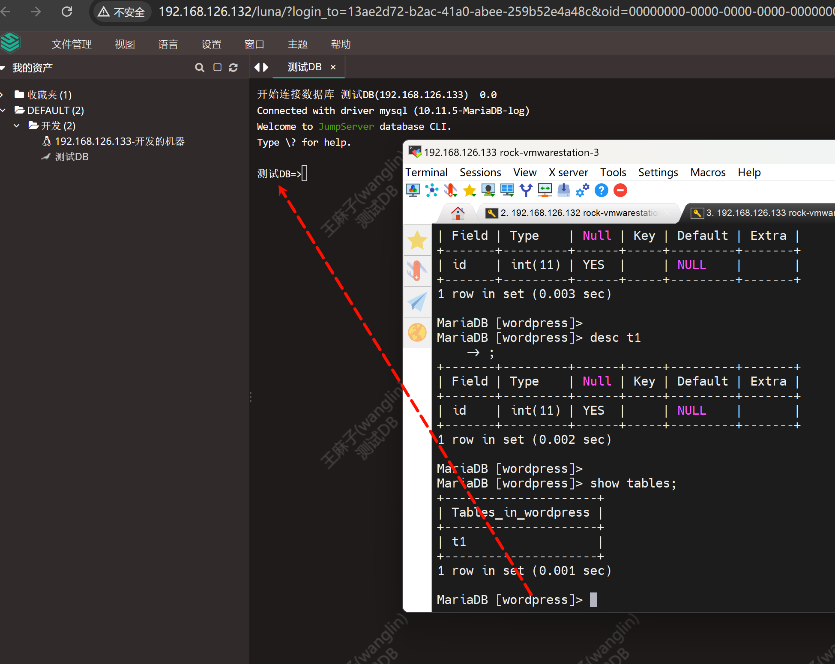Click the search icon in 我的资产 panel

click(199, 68)
